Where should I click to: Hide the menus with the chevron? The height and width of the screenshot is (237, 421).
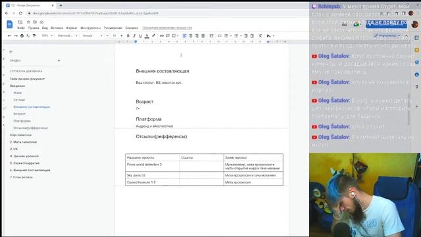click(407, 36)
